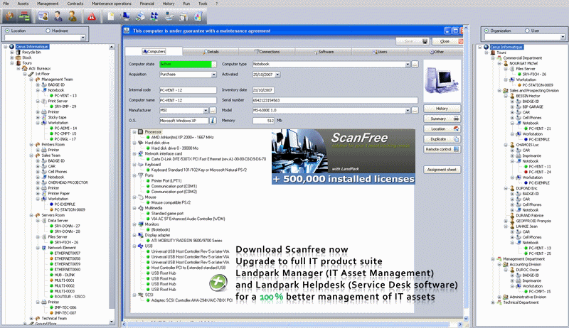Click the scanner device toolbar icon
Screen dimensions: 569x328
(x=169, y=16)
